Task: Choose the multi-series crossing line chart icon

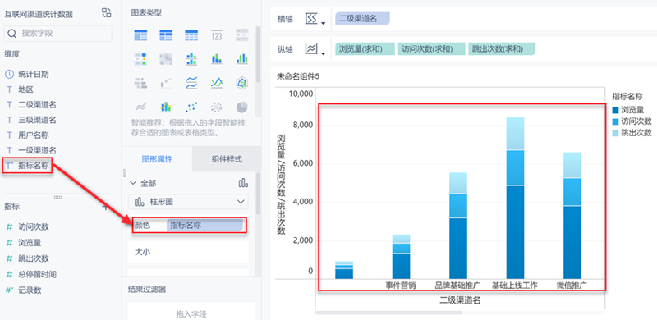Action: click(x=217, y=83)
